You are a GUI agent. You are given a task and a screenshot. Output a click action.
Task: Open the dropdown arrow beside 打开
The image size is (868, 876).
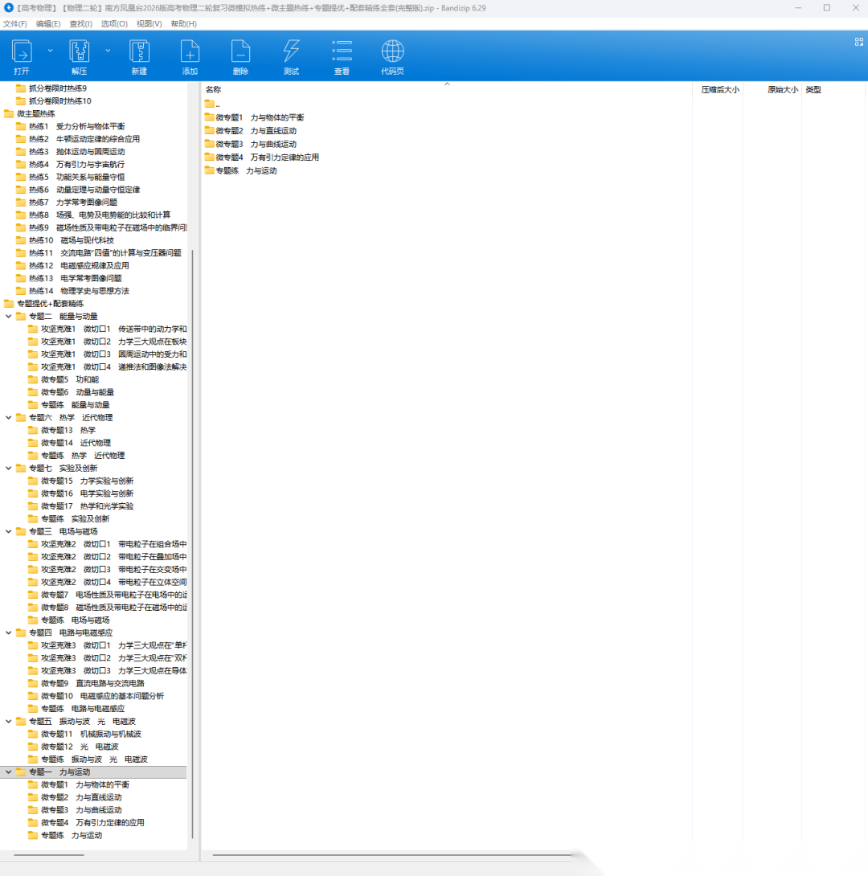50,50
